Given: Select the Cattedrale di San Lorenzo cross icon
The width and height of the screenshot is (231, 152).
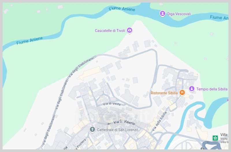Looking at the screenshot, I should pos(92,130).
